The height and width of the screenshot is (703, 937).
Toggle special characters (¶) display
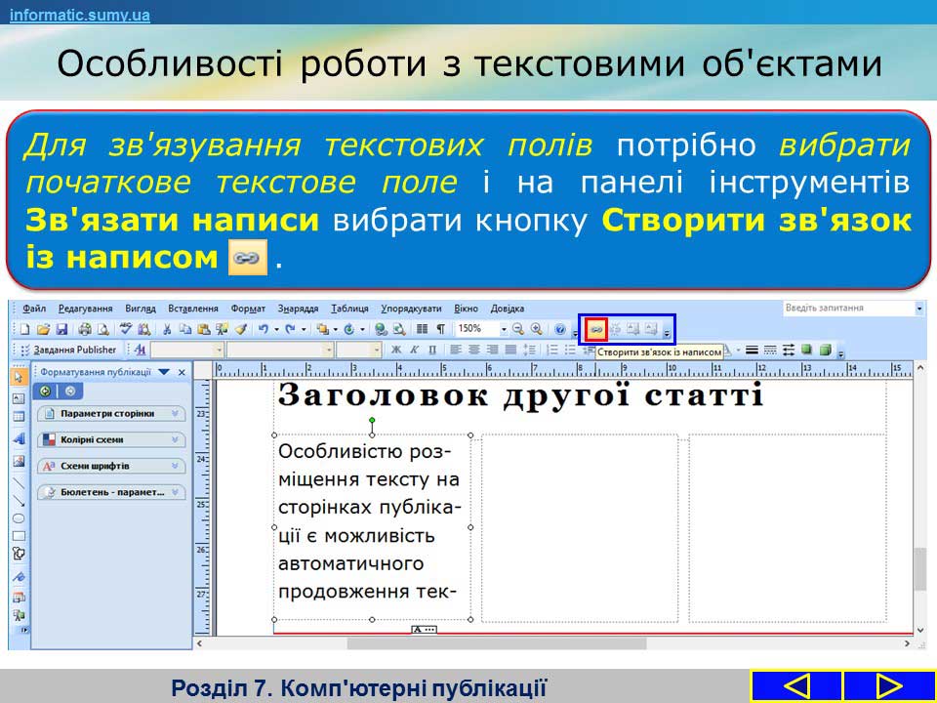coord(440,330)
